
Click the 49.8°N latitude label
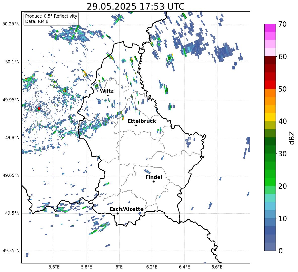coord(12,138)
